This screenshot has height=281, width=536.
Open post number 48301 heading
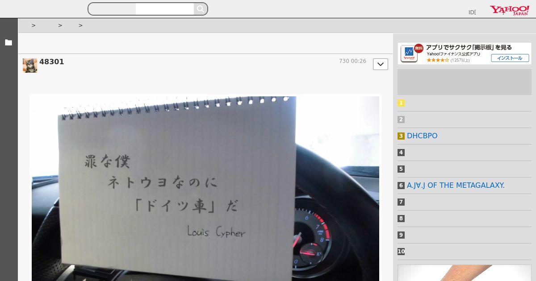[x=52, y=62]
